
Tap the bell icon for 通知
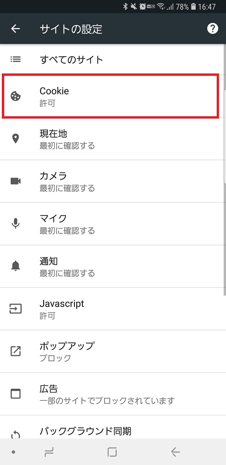tap(15, 266)
